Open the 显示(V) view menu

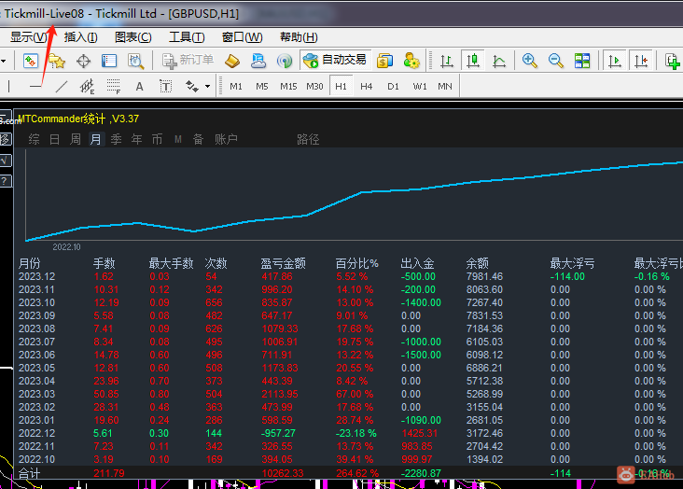[x=29, y=37]
